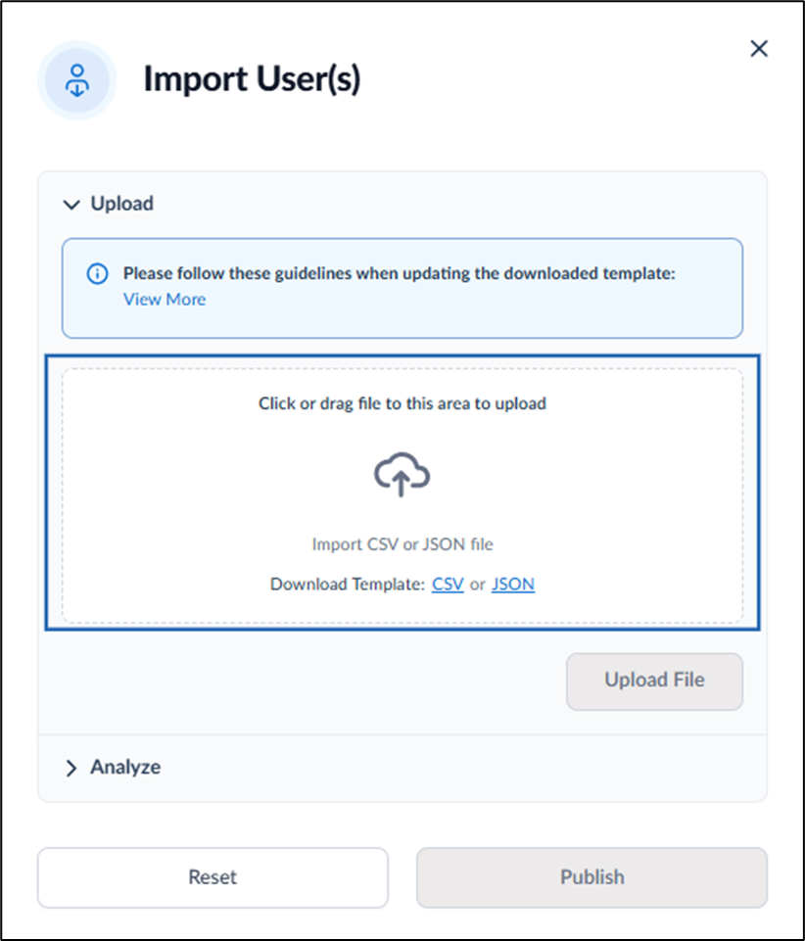Click the Upload File button
This screenshot has width=805, height=941.
pyautogui.click(x=654, y=682)
